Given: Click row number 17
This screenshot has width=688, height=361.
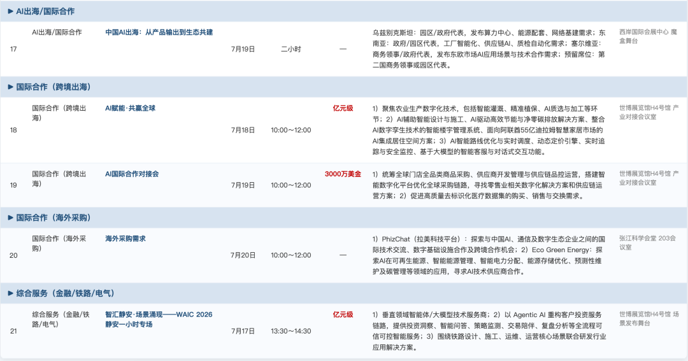Looking at the screenshot, I should [13, 49].
